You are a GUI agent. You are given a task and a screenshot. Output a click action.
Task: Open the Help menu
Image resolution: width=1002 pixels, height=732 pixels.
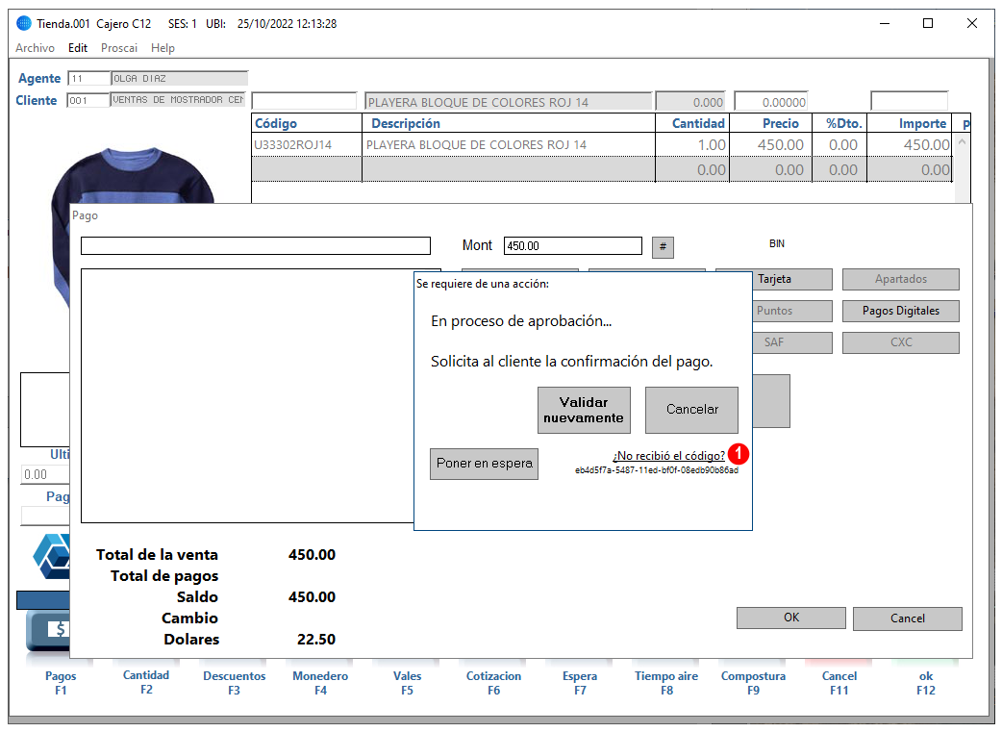[163, 48]
